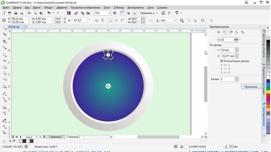
Task: Open the 'Эффекты' menu
Action: pyautogui.click(x=62, y=8)
